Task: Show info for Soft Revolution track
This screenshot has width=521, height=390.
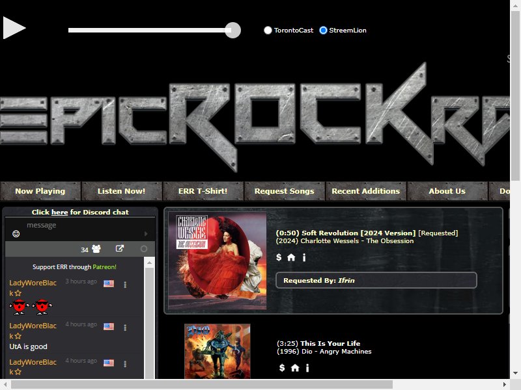Action: click(x=304, y=257)
